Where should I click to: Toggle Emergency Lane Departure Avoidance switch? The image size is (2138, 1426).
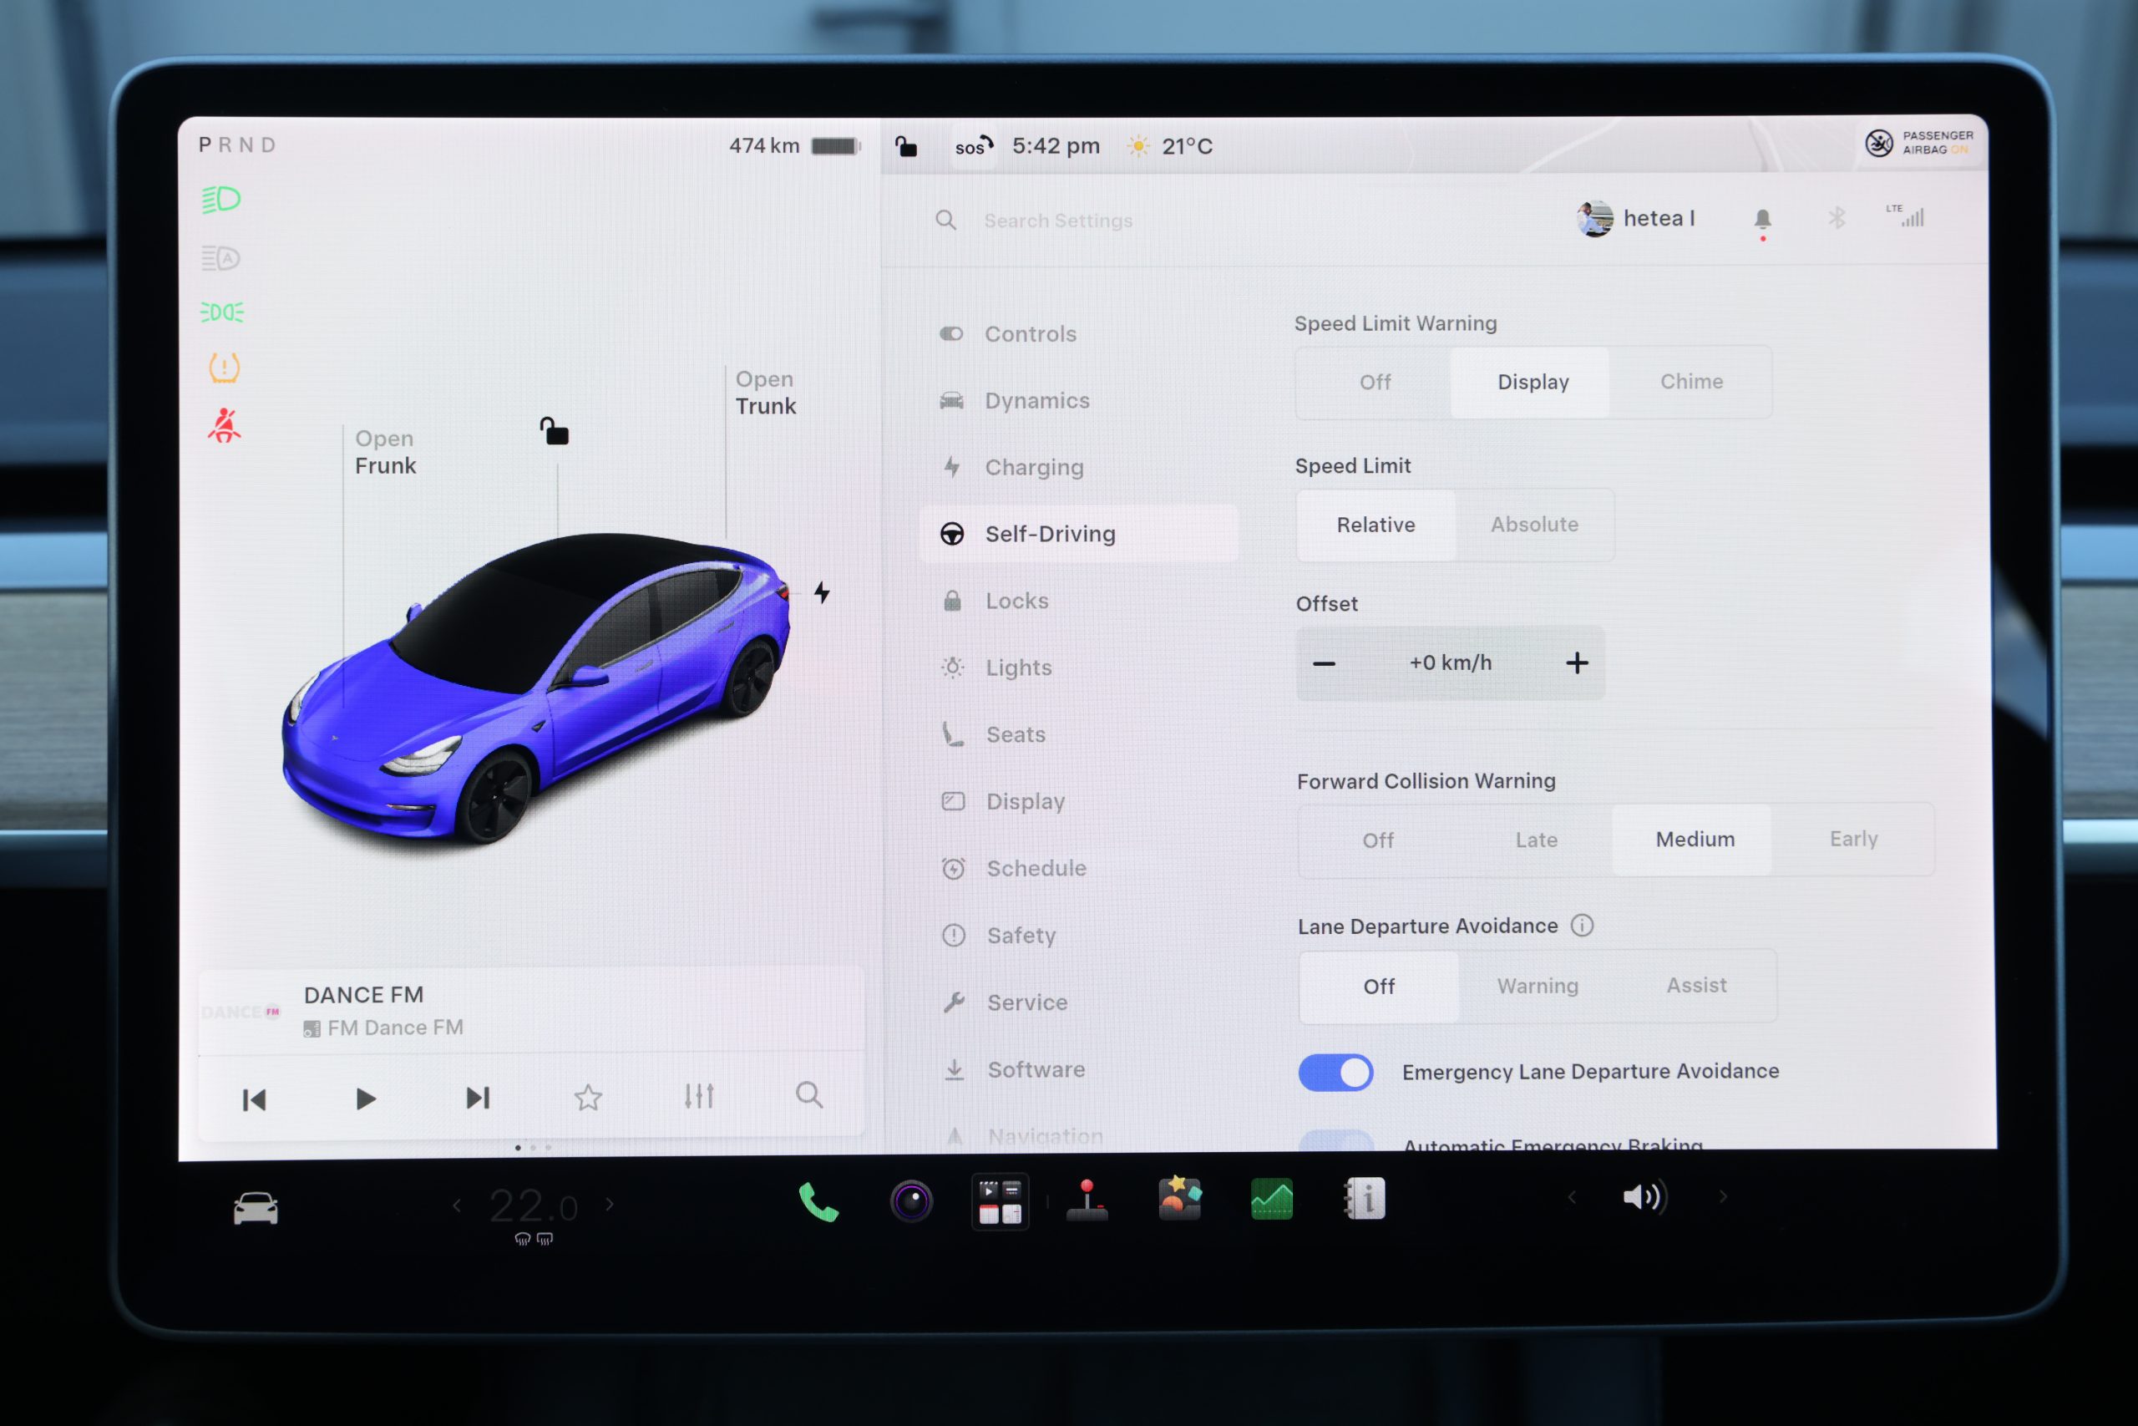pyautogui.click(x=1335, y=1073)
